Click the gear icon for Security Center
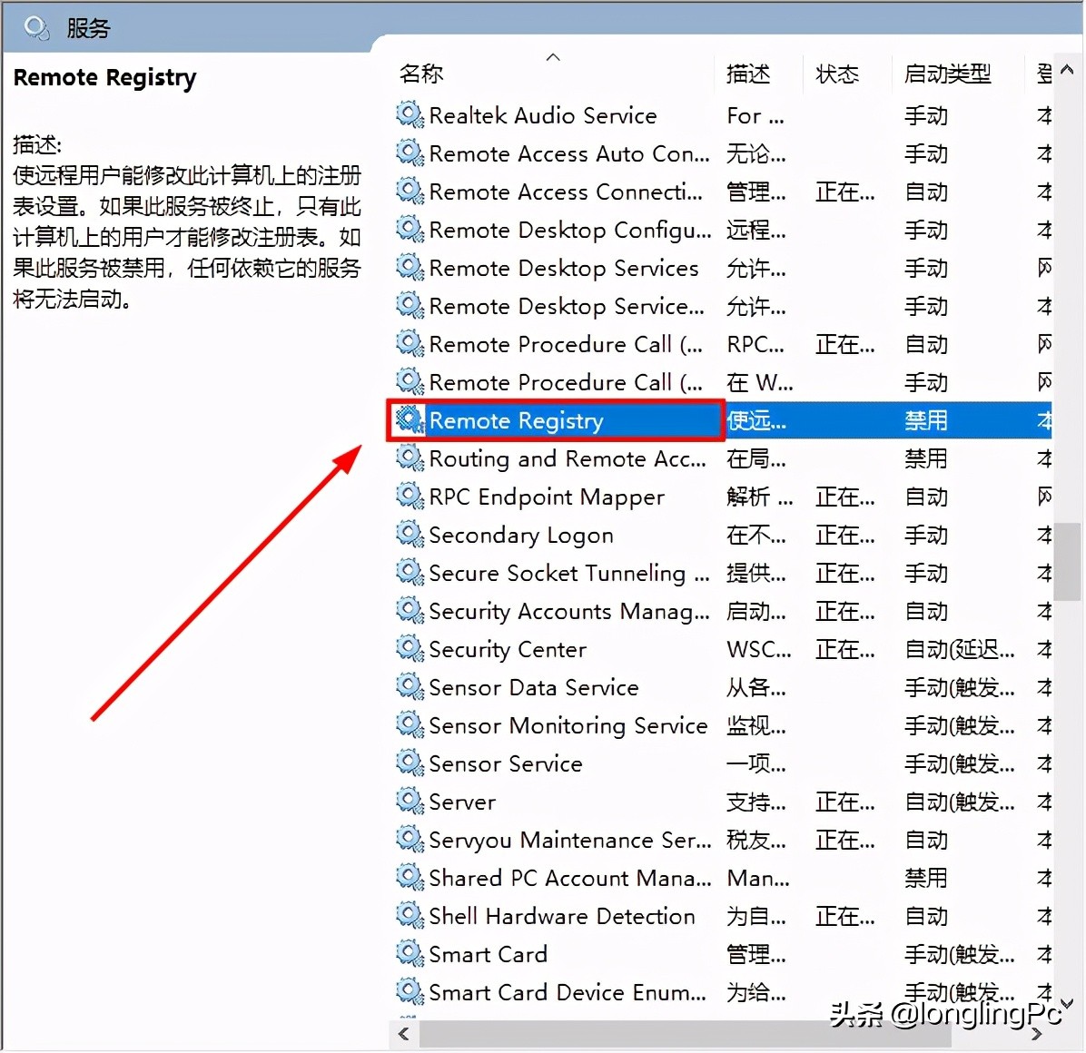 (410, 649)
